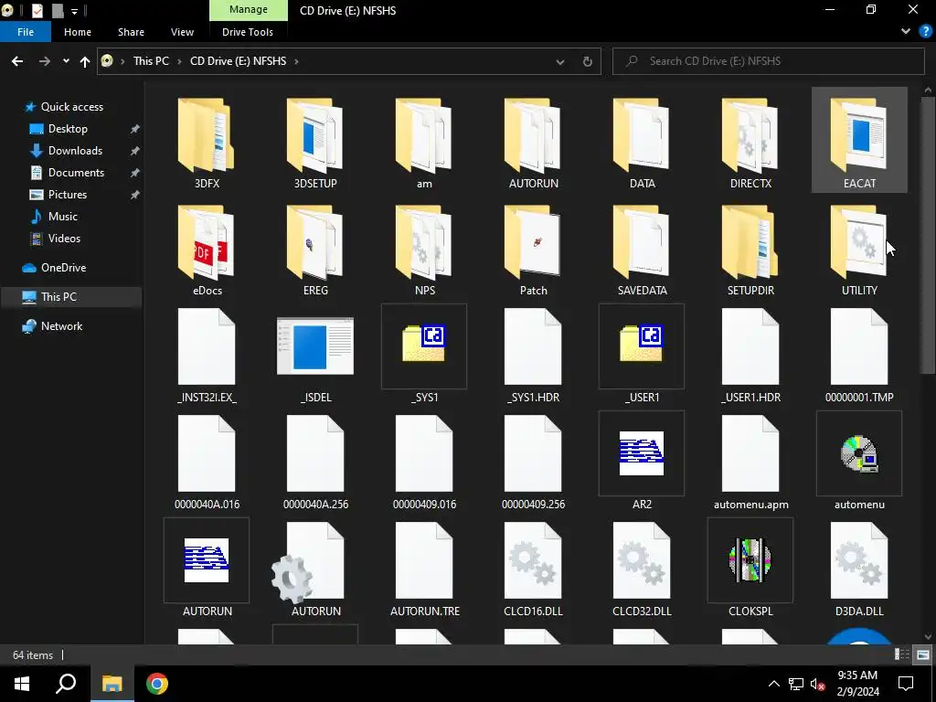Select the D3DA.DLL file
This screenshot has height=702, width=936.
pos(859,569)
